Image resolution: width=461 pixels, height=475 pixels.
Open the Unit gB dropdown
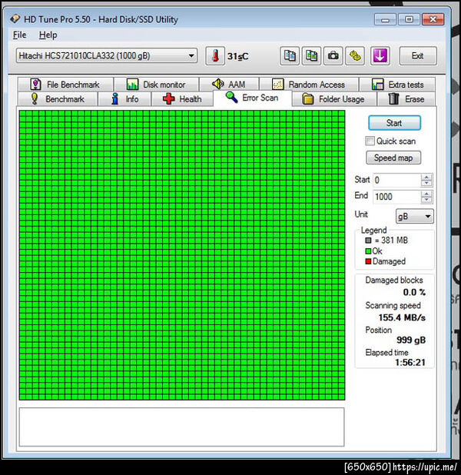pos(415,216)
